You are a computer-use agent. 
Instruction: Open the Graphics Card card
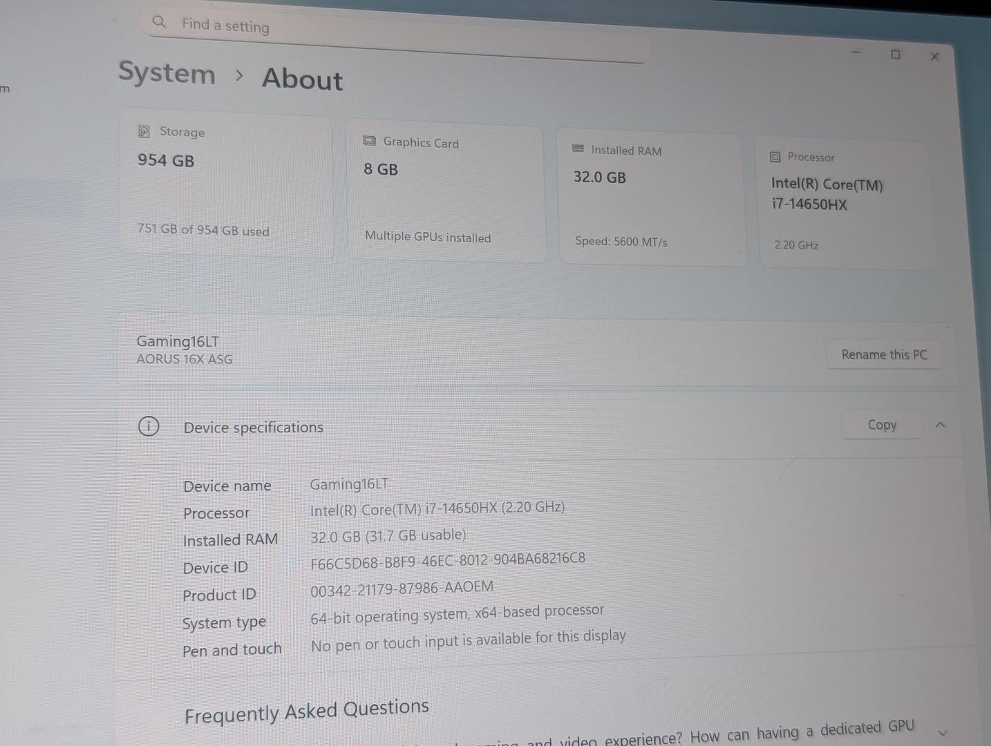click(446, 191)
